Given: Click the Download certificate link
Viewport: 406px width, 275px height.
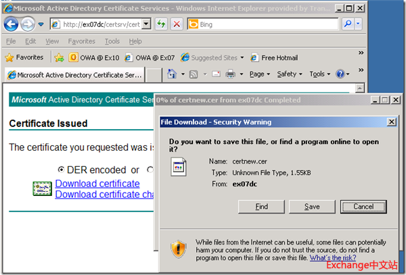Looking at the screenshot, I should tap(97, 183).
